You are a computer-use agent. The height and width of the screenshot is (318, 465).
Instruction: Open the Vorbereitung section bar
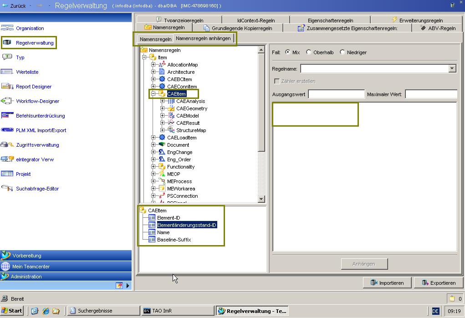(66, 256)
